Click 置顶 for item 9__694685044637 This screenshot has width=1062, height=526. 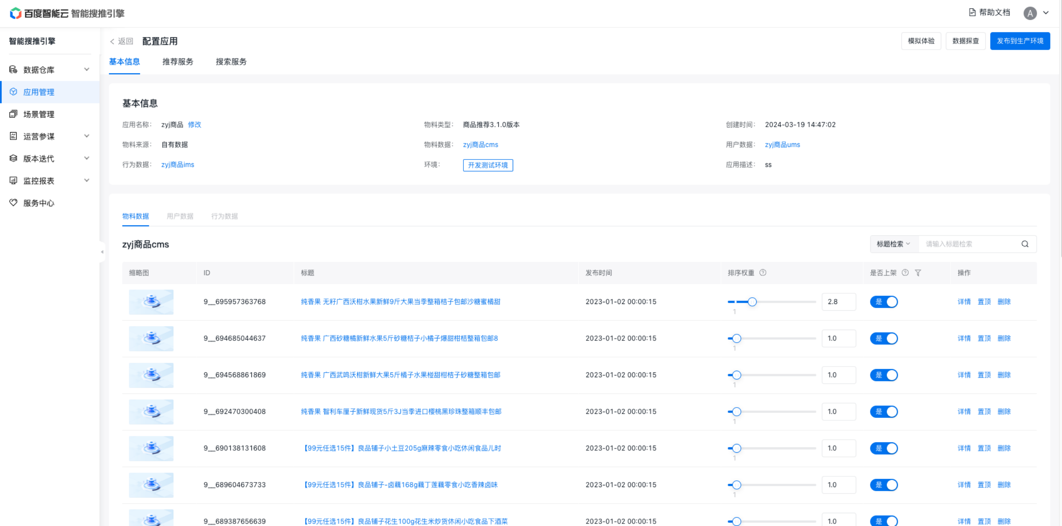tap(984, 338)
